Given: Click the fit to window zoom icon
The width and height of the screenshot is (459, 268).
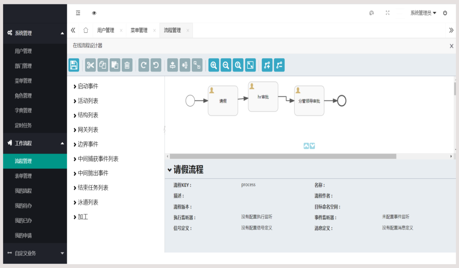Looking at the screenshot, I should pos(250,65).
